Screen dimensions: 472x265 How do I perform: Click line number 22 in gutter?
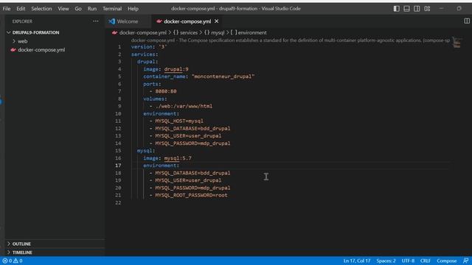118,203
